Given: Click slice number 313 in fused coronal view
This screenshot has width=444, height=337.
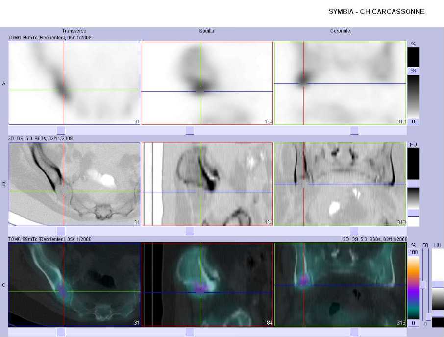Looking at the screenshot, I should (401, 323).
